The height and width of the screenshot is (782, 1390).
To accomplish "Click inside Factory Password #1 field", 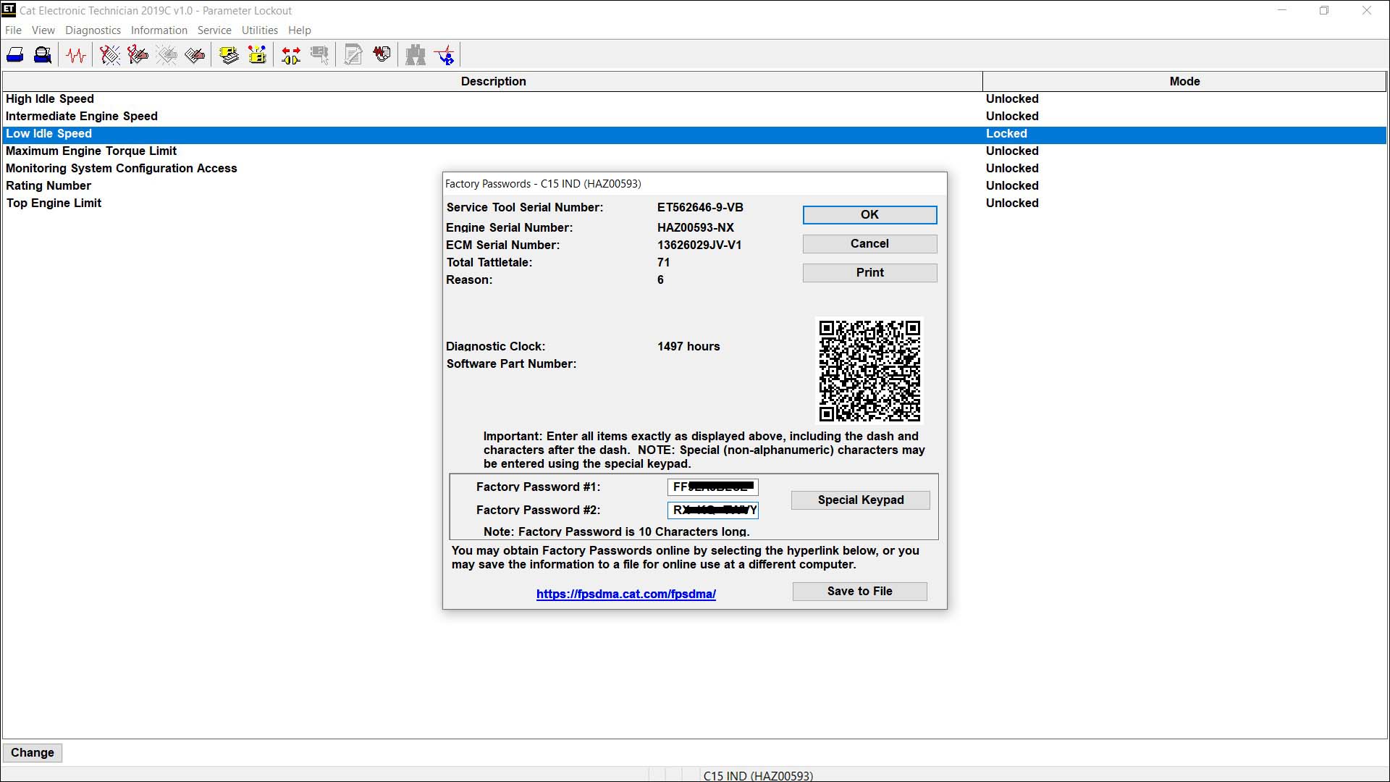I will point(712,487).
